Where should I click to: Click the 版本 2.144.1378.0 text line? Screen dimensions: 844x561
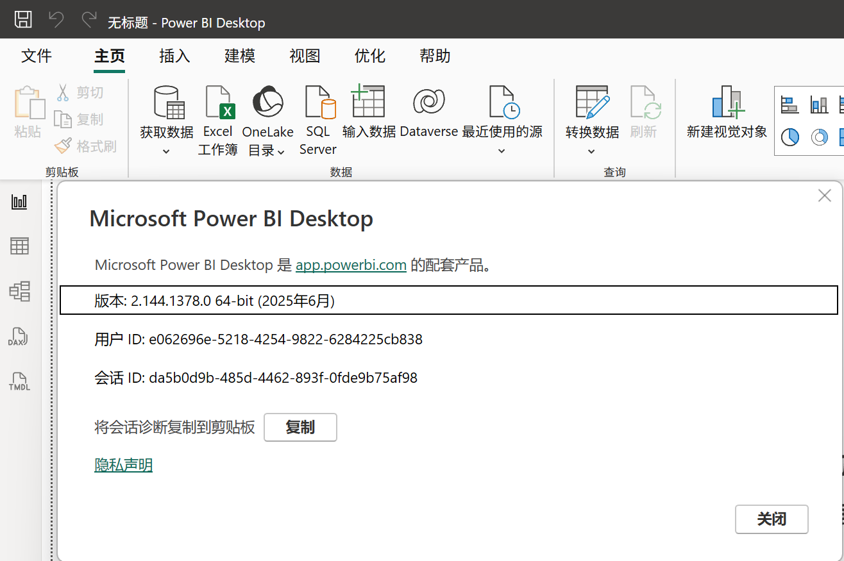click(x=449, y=300)
